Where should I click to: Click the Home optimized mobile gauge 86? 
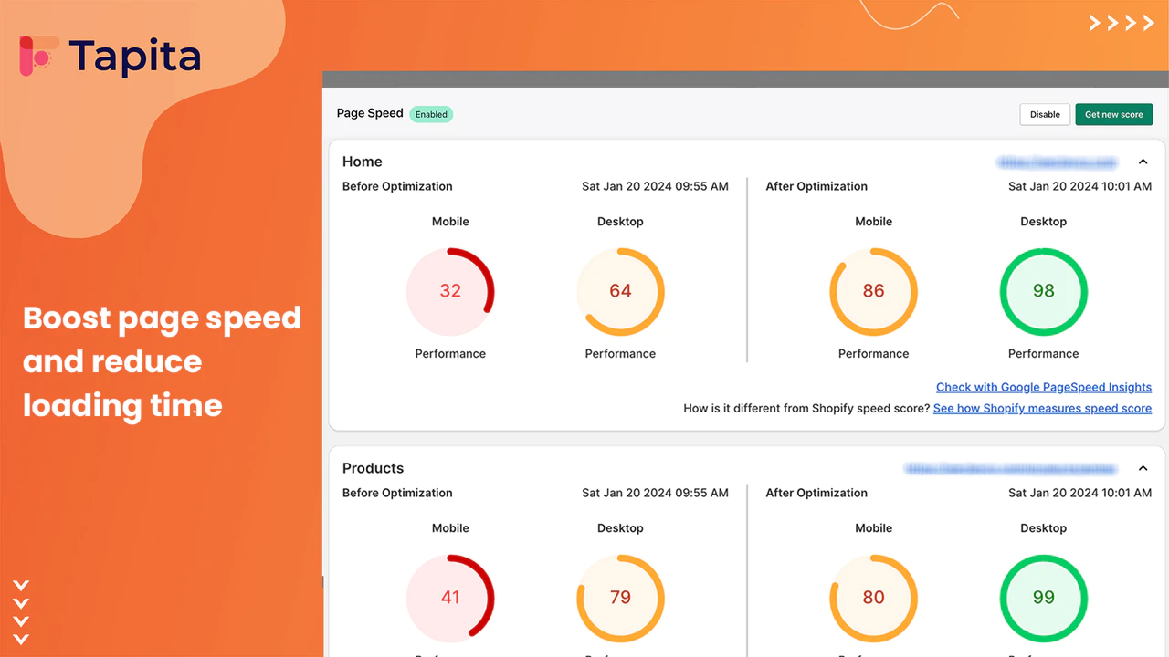873,291
